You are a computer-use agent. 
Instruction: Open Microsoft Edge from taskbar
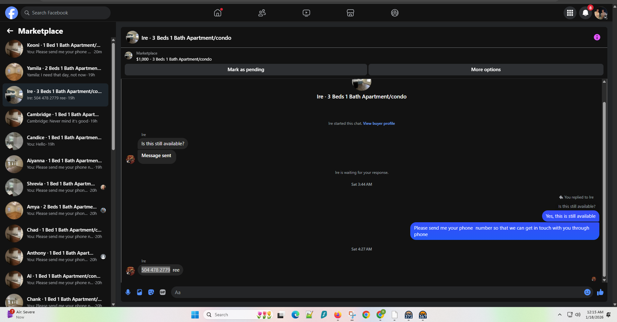click(x=295, y=315)
